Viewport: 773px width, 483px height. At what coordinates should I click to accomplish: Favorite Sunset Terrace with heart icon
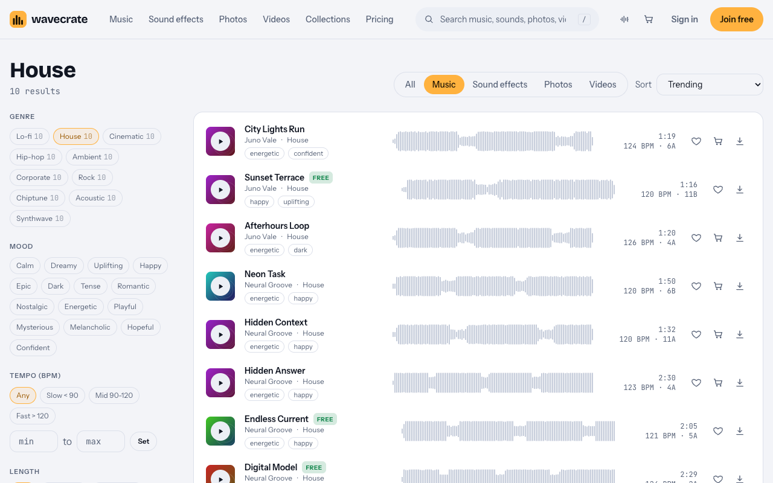[718, 190]
